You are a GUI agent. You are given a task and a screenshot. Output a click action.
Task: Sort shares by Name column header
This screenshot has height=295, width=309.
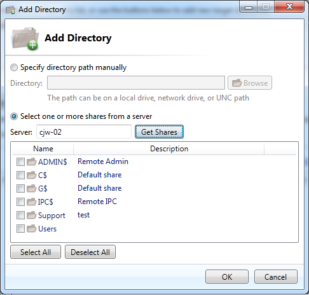(43, 149)
